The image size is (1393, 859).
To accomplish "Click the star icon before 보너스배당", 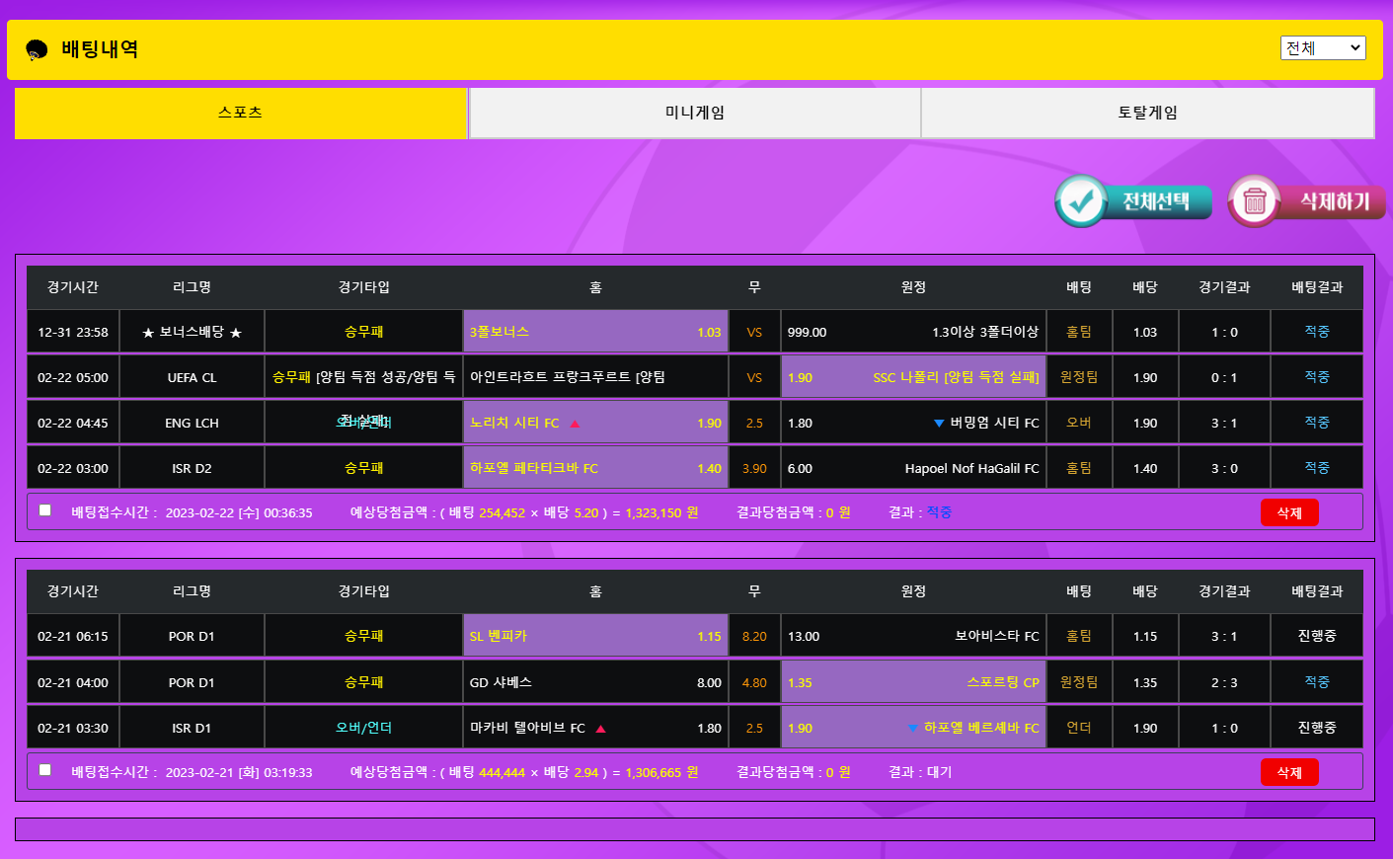I will point(148,333).
